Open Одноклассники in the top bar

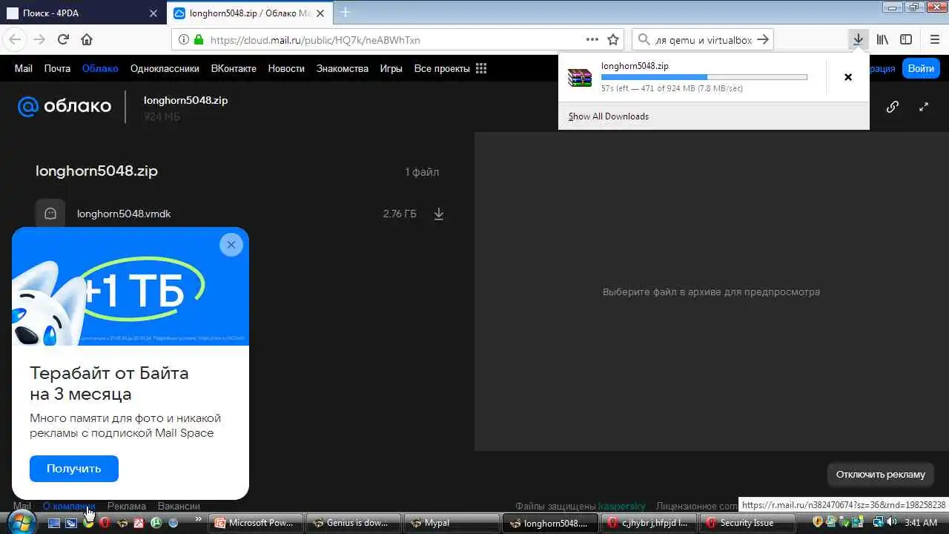coord(165,68)
